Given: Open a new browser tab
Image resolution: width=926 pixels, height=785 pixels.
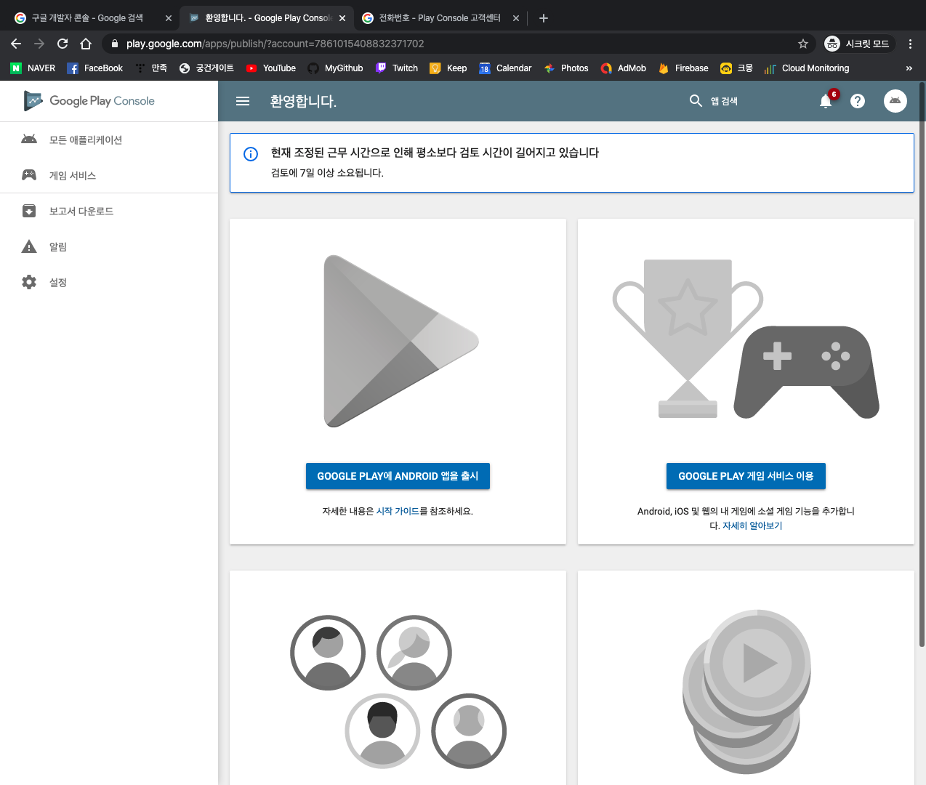Looking at the screenshot, I should pos(544,18).
